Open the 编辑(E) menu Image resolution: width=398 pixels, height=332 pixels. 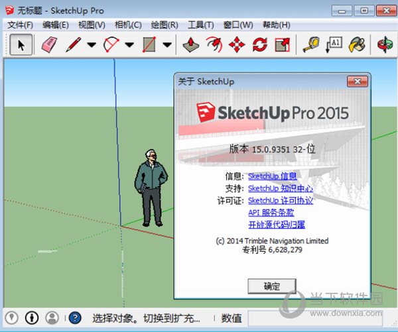tap(56, 25)
